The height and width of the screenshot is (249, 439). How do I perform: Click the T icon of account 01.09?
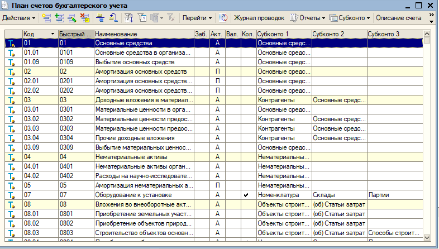point(12,63)
